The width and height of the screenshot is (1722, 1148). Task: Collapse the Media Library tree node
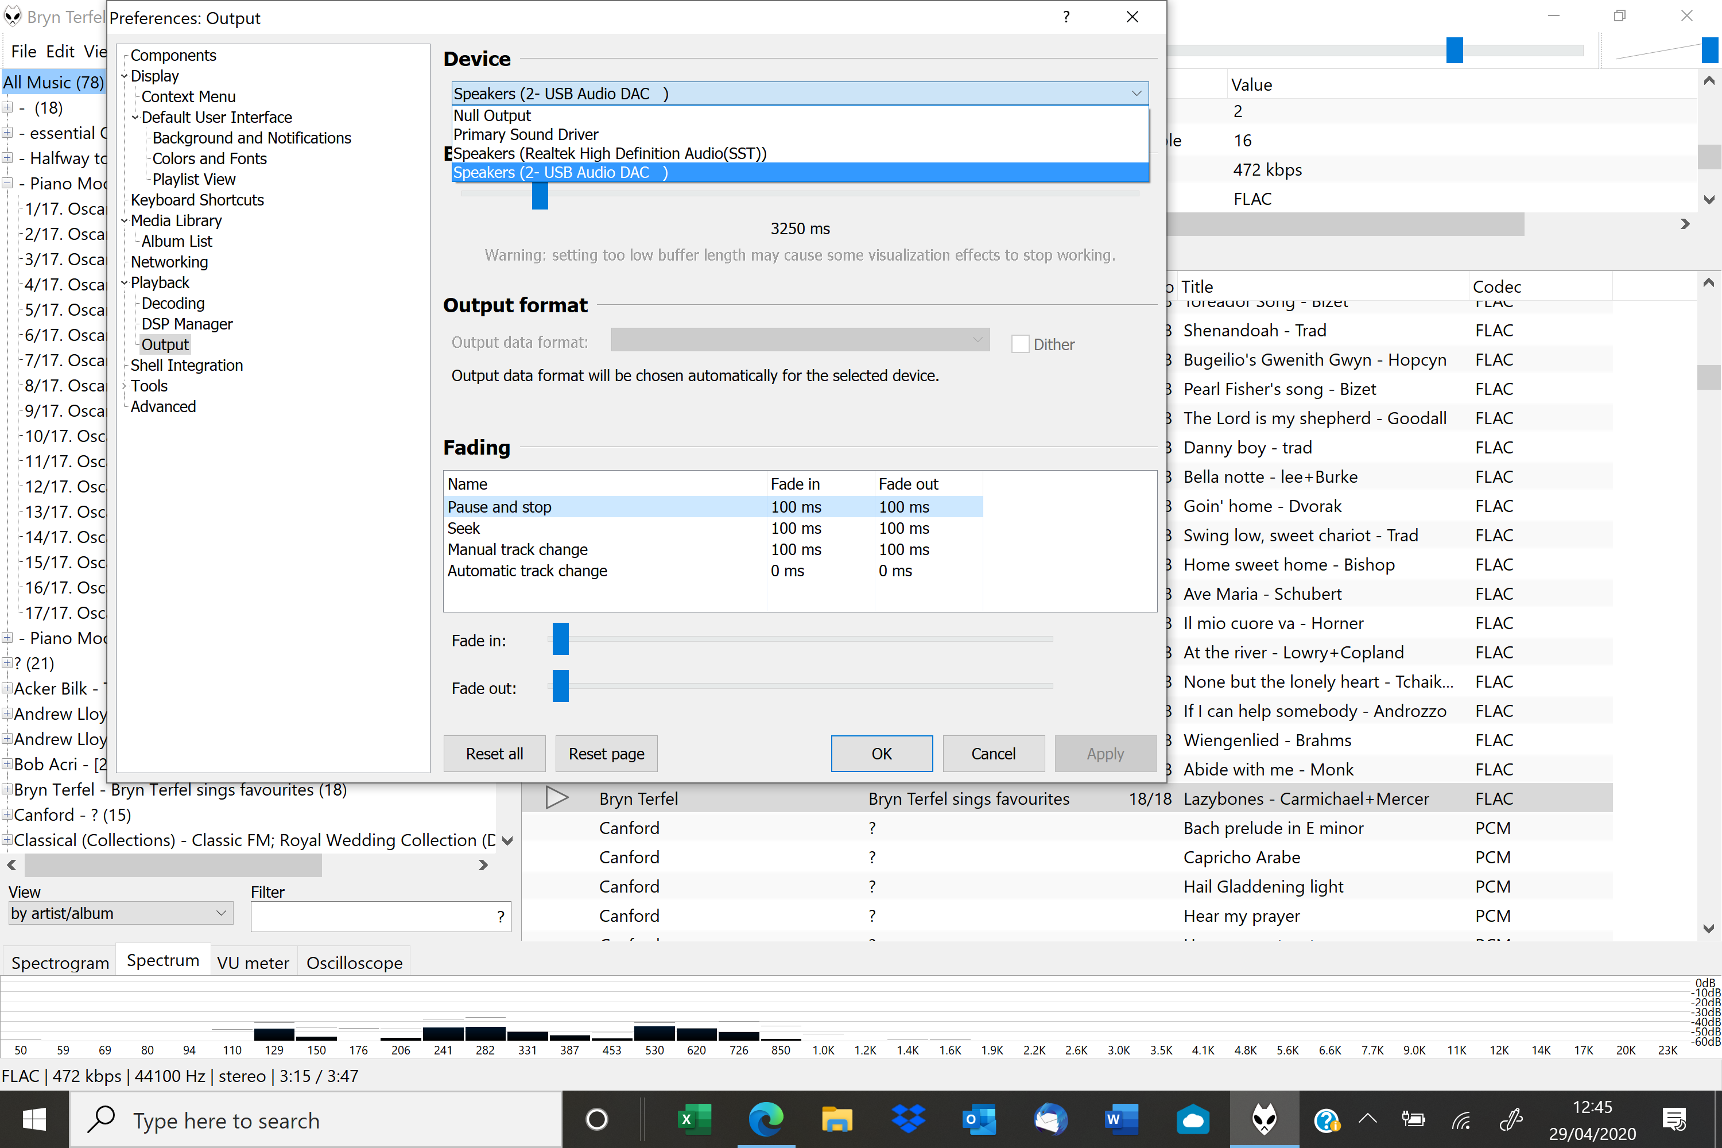point(124,220)
